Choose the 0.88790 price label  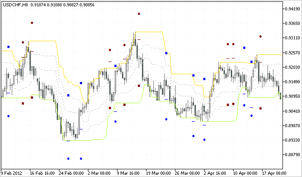coord(292,154)
